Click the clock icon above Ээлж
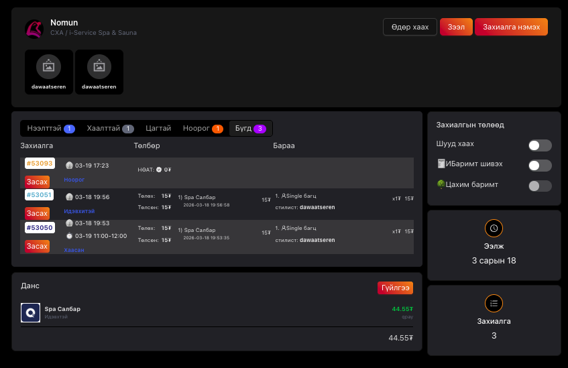Viewport: 568px width, 368px height. (x=494, y=229)
